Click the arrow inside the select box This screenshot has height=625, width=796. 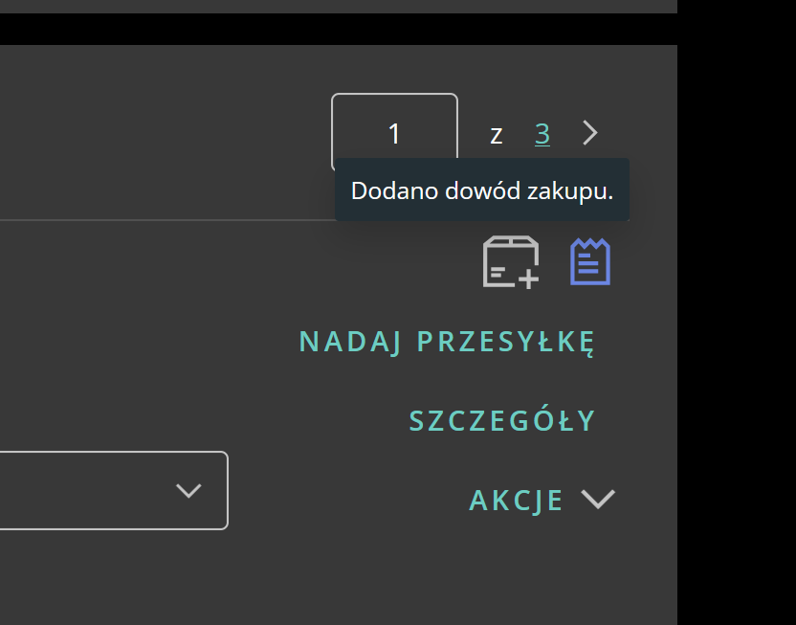[x=188, y=490]
